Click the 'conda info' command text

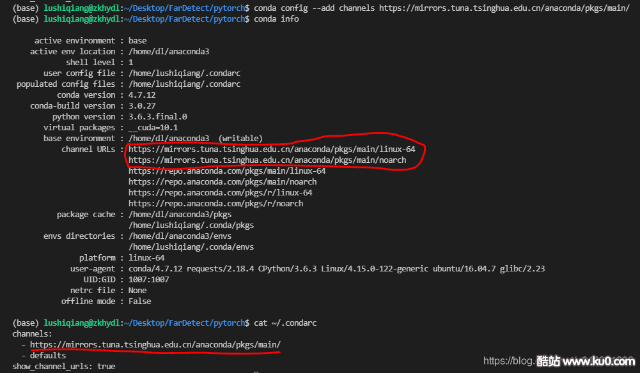(x=276, y=19)
